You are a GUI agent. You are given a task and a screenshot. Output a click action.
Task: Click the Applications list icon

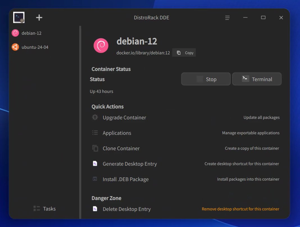95,133
